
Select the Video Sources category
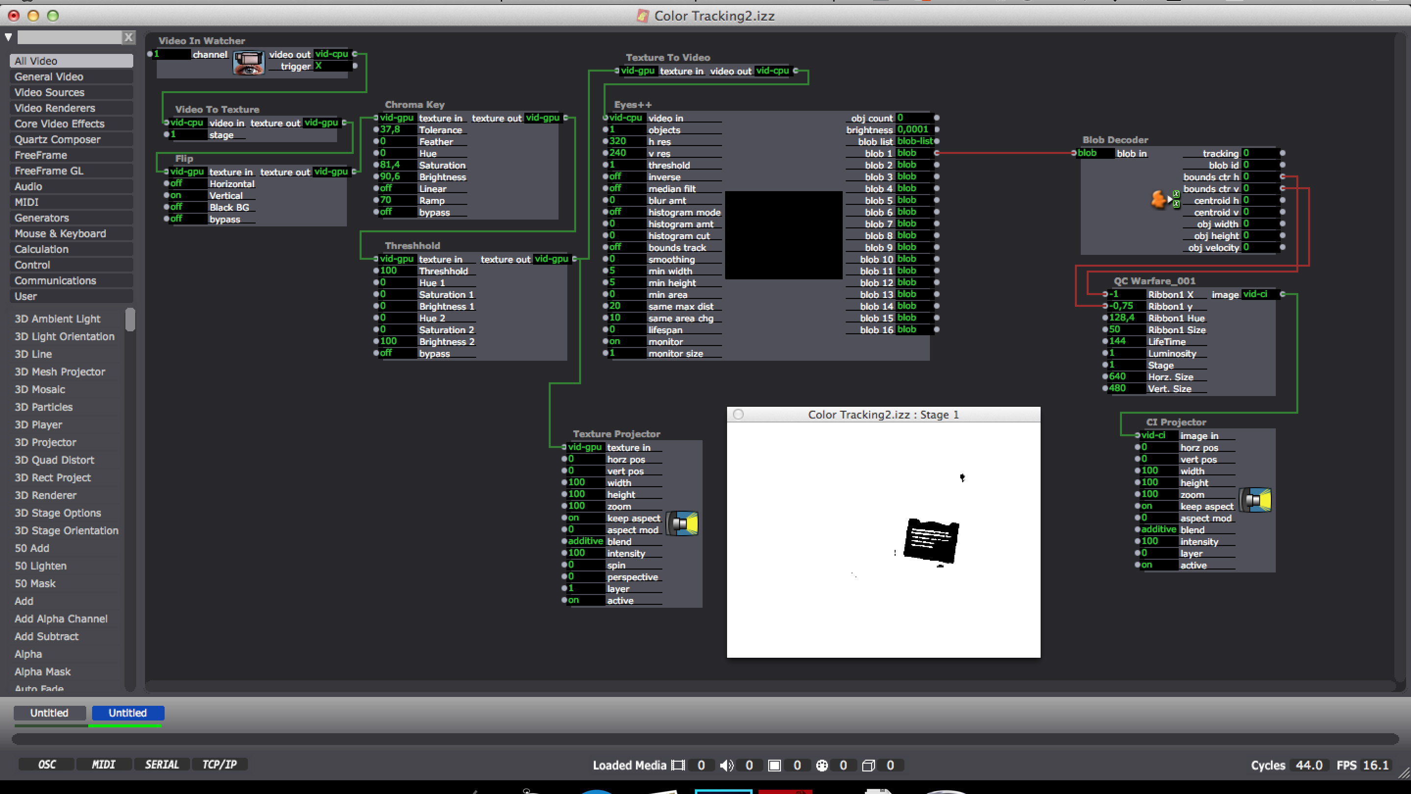point(71,92)
